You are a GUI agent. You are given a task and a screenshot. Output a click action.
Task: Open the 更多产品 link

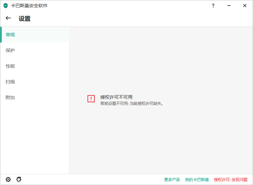click(x=172, y=179)
